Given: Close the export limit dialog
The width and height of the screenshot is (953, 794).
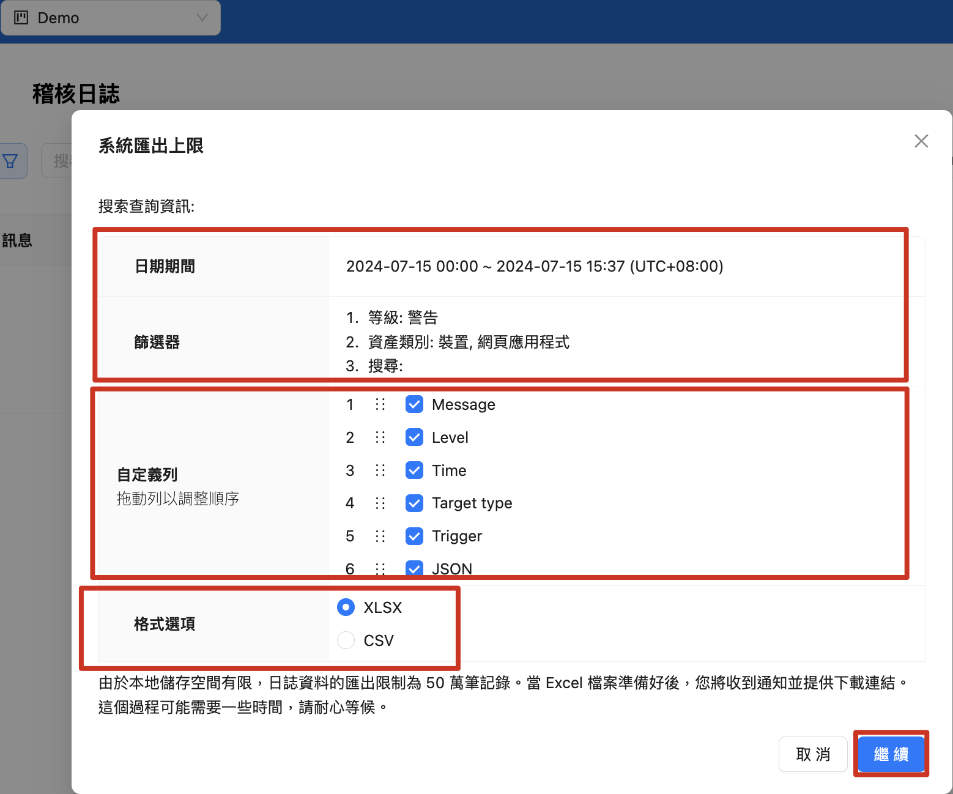Looking at the screenshot, I should point(921,141).
